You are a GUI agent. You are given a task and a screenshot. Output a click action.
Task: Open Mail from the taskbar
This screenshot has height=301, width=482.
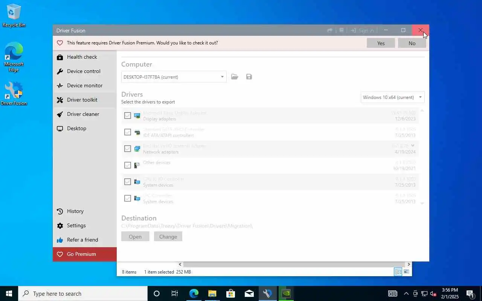point(249,293)
